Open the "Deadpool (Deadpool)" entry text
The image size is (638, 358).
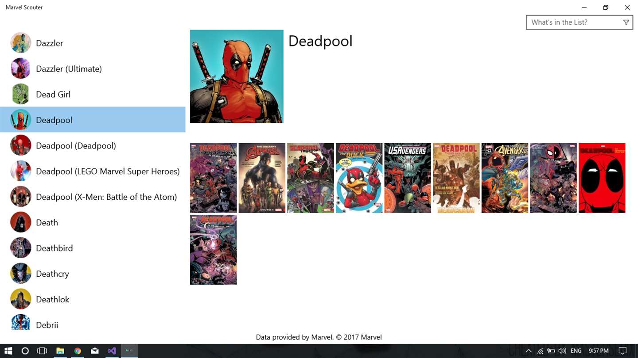click(76, 146)
